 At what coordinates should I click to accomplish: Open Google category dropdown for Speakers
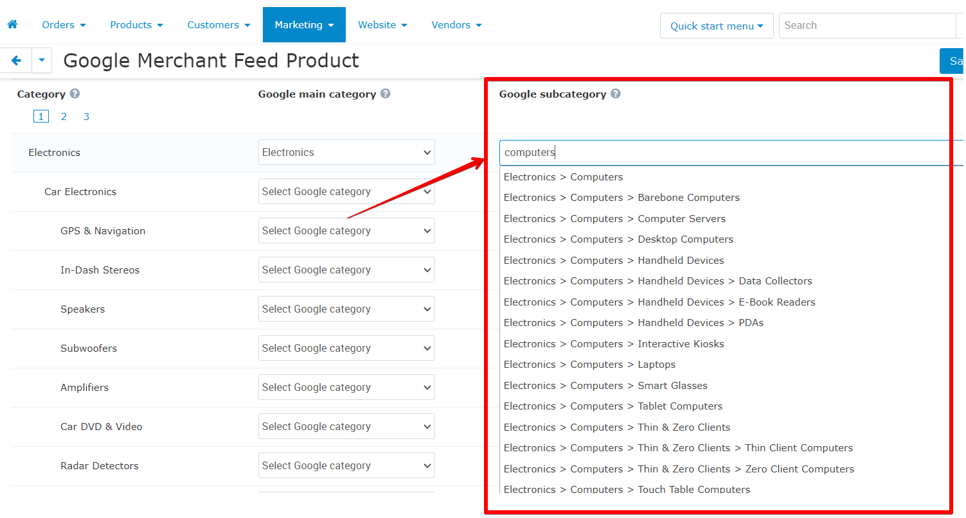click(346, 309)
